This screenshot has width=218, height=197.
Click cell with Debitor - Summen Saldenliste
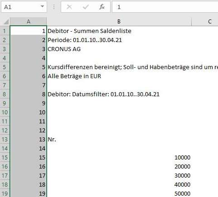pos(119,31)
